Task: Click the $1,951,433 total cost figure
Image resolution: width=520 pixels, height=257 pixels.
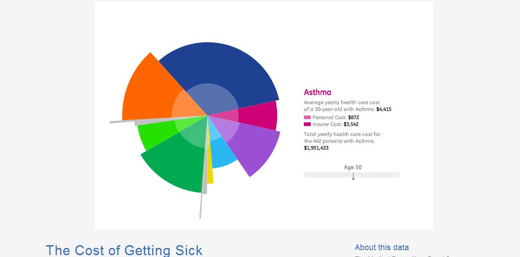Action: tap(316, 148)
